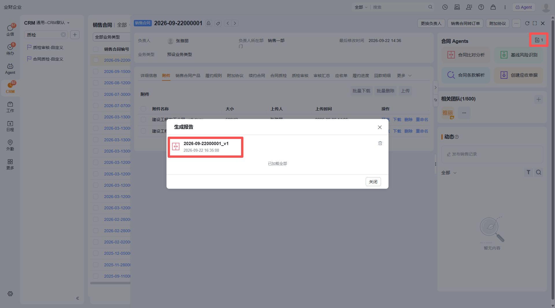Image resolution: width=555 pixels, height=308 pixels.
Task: Open the settings gear in sidebar
Action: [x=10, y=294]
